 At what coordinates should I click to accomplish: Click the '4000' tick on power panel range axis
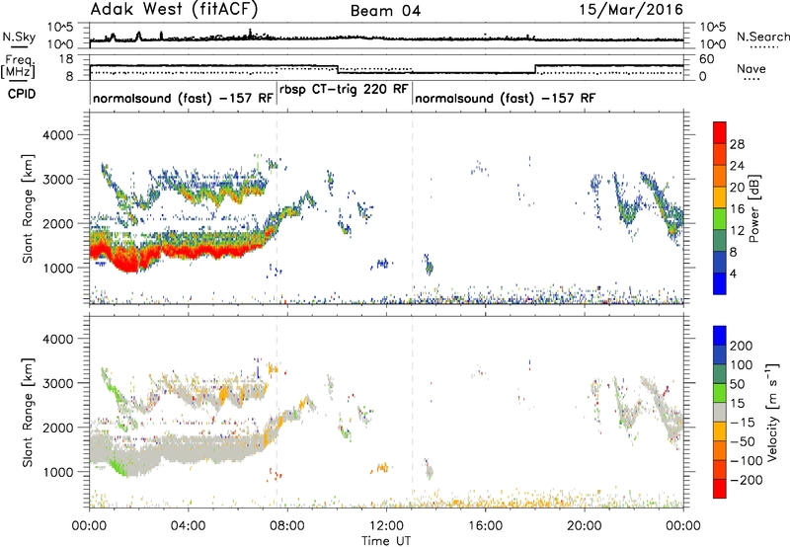(57, 135)
